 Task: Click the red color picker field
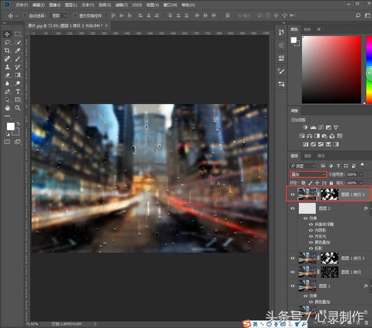331,69
